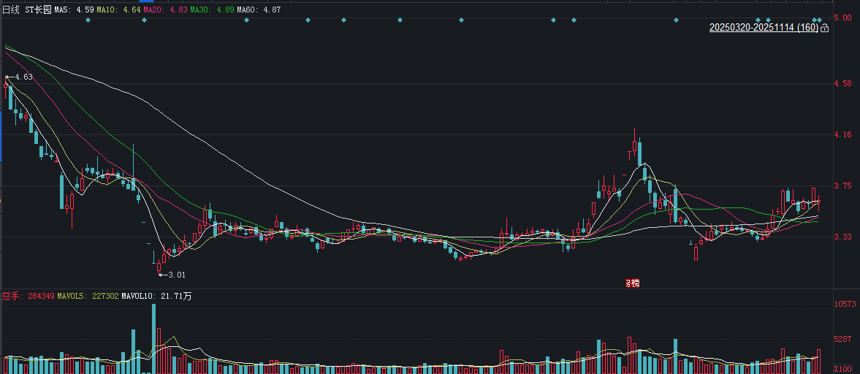Click the 总手 total volume label
This screenshot has width=860, height=374.
10,296
